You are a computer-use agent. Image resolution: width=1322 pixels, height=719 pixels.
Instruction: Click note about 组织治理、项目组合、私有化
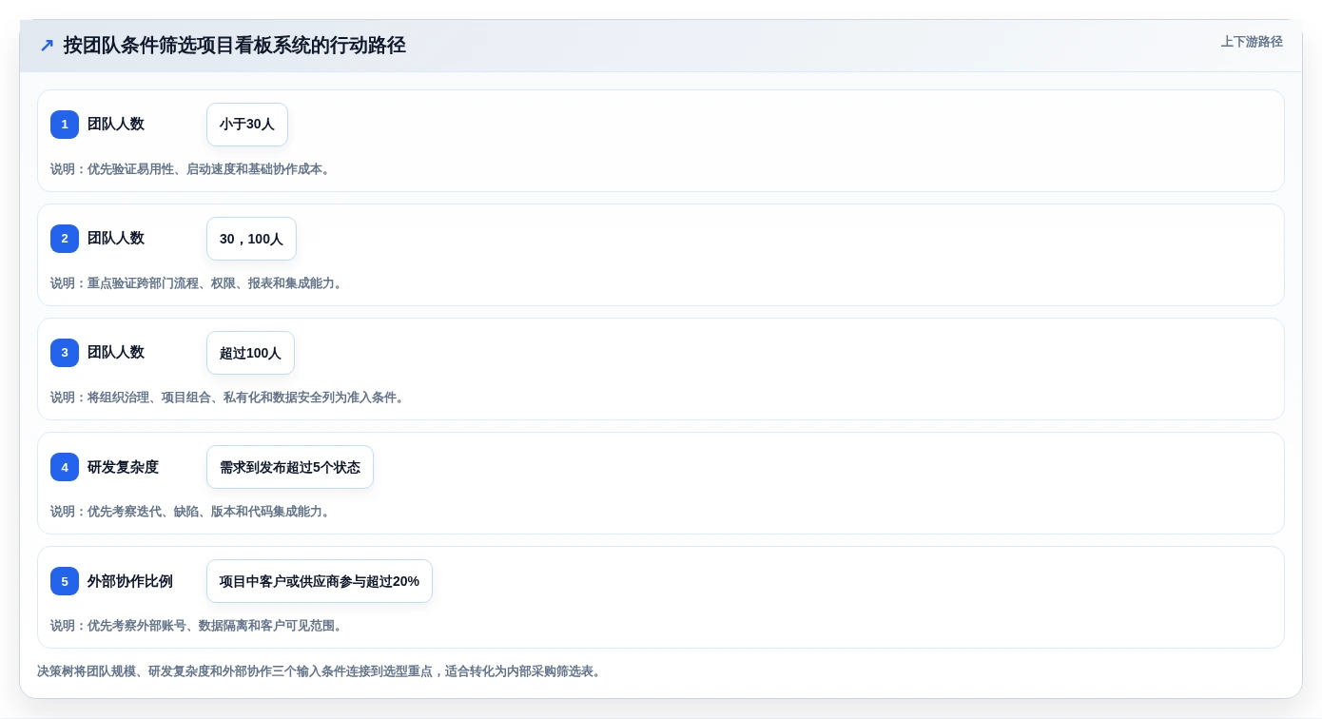[x=228, y=398]
